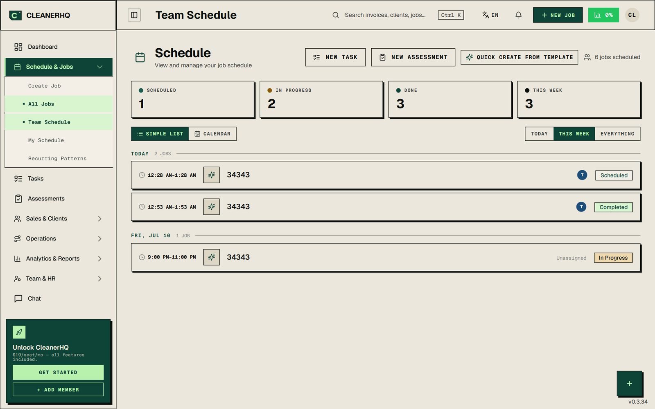Image resolution: width=655 pixels, height=409 pixels.
Task: Filter schedule to This Week
Action: tap(574, 134)
